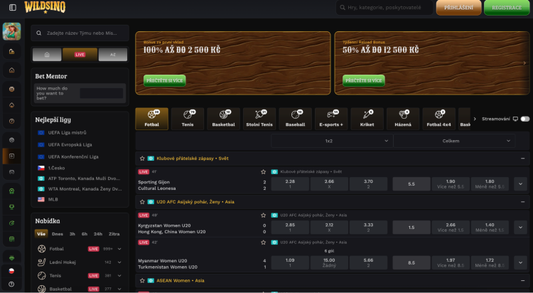
Task: Expand Tenis in Nabídka list
Action: [119, 276]
